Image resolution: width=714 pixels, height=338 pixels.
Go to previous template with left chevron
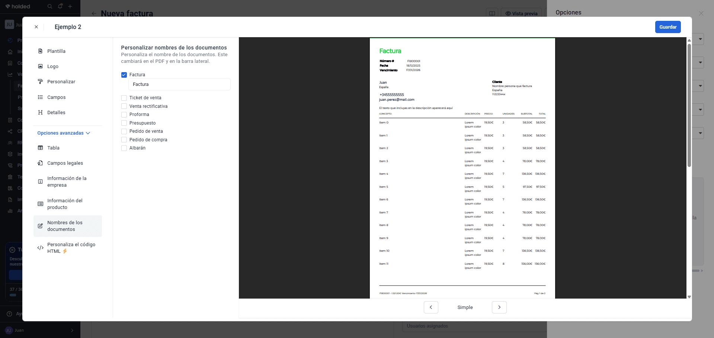click(x=431, y=307)
